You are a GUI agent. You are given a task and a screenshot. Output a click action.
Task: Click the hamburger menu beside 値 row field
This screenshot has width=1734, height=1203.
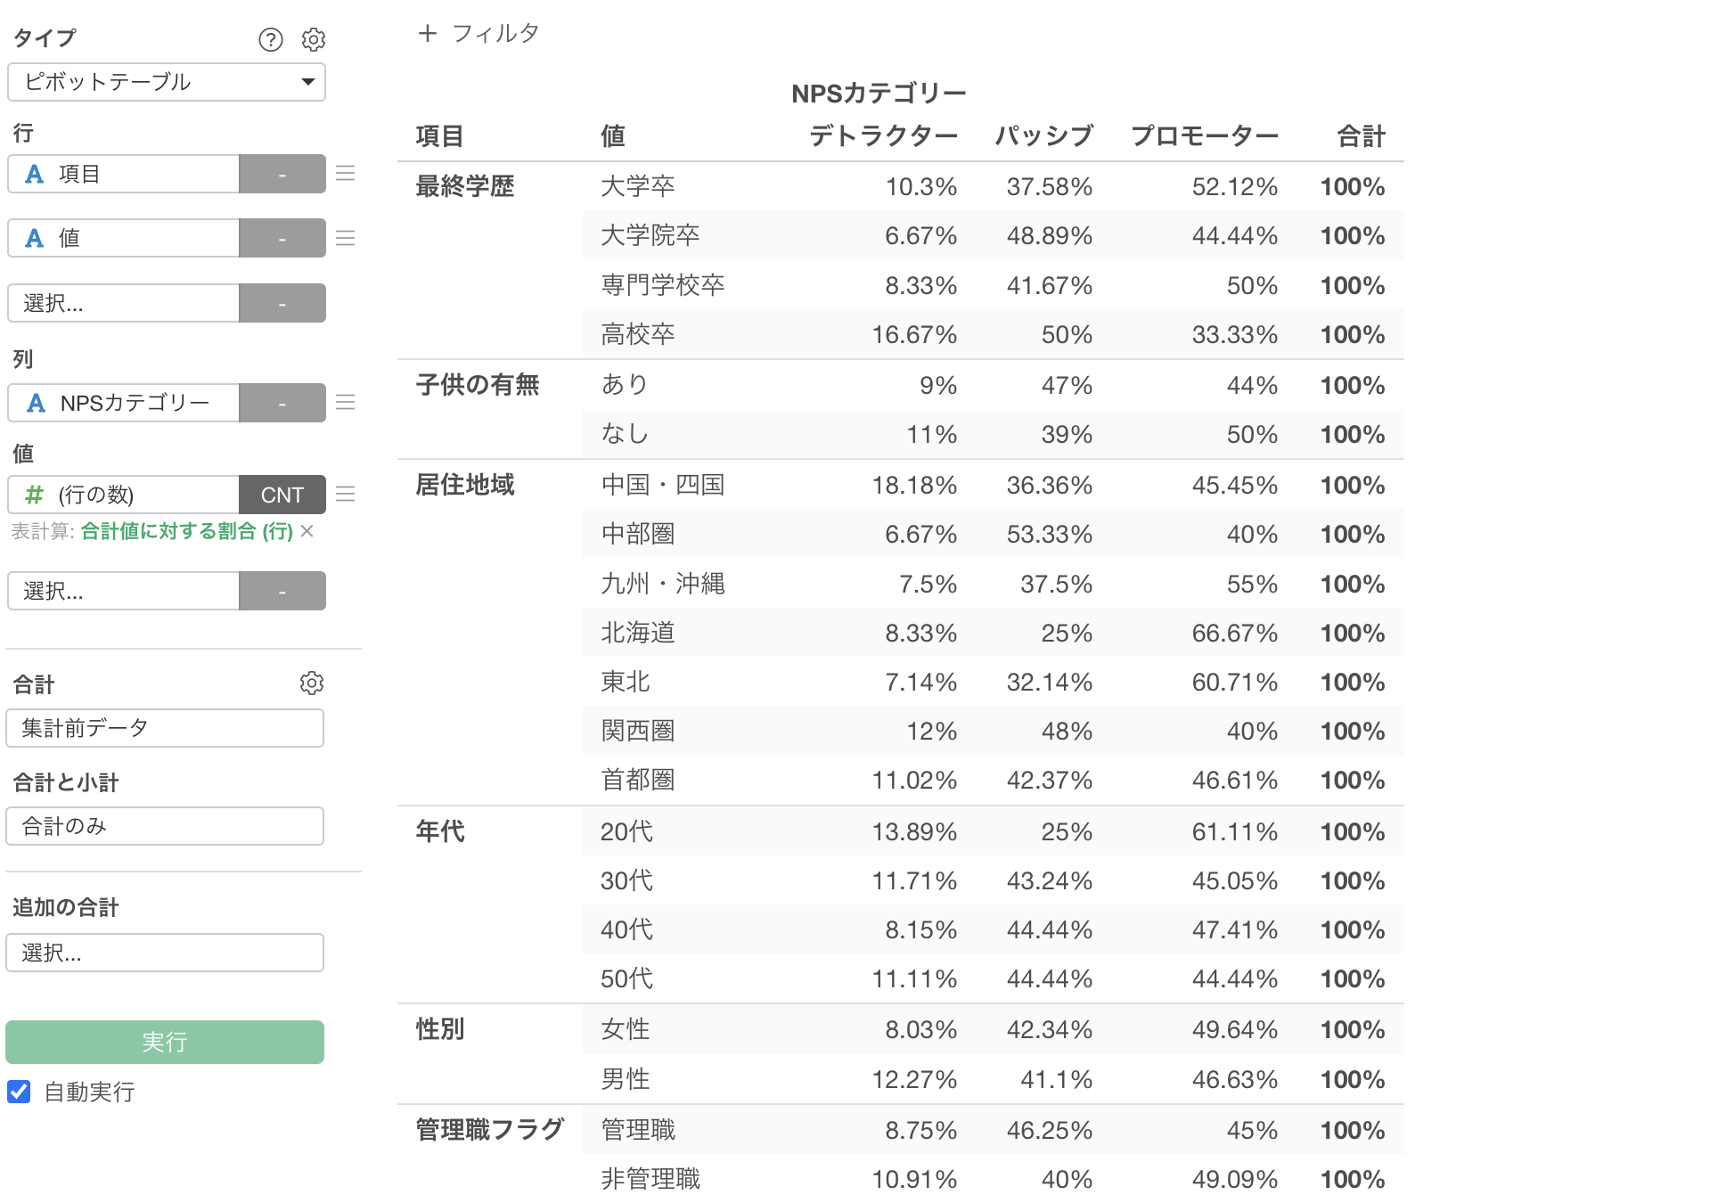pos(346,238)
